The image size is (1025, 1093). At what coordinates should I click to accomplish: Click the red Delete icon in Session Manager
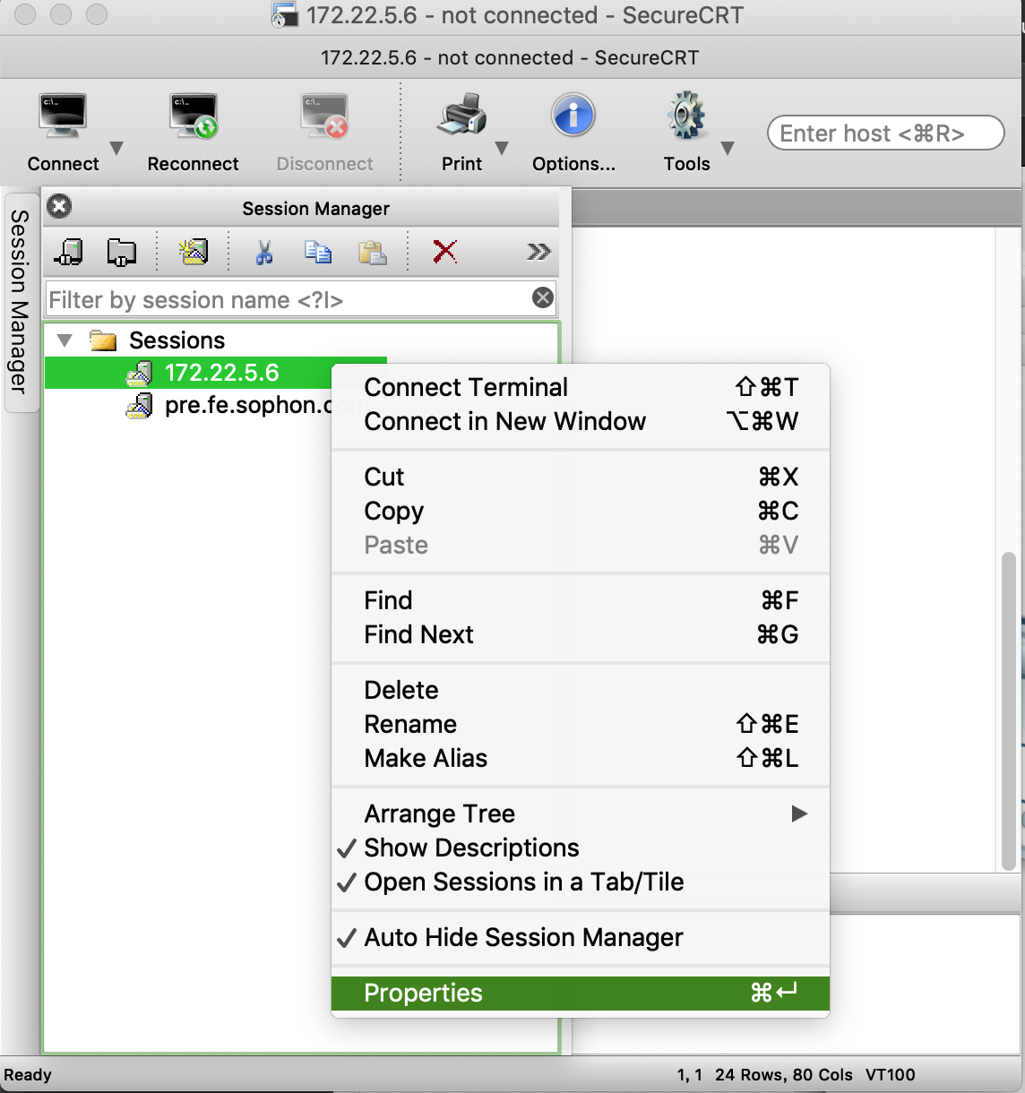tap(445, 252)
